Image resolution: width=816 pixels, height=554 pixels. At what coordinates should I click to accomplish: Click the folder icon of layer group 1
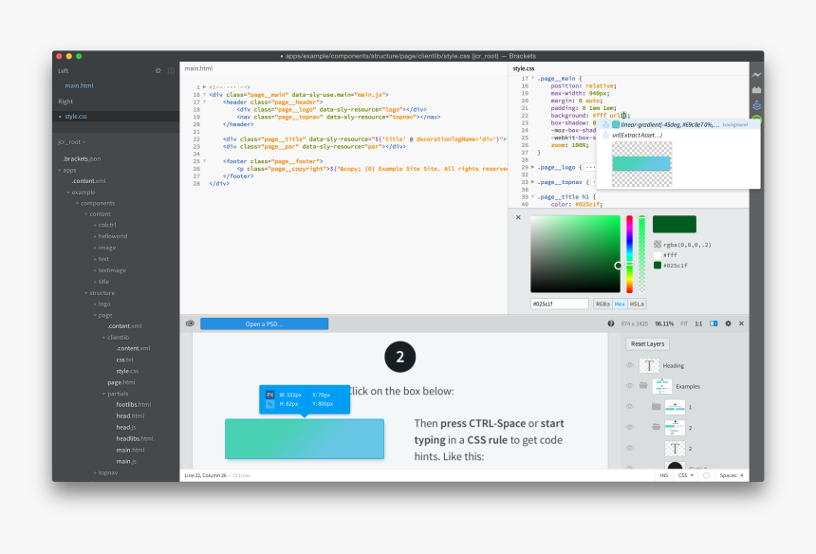click(656, 406)
